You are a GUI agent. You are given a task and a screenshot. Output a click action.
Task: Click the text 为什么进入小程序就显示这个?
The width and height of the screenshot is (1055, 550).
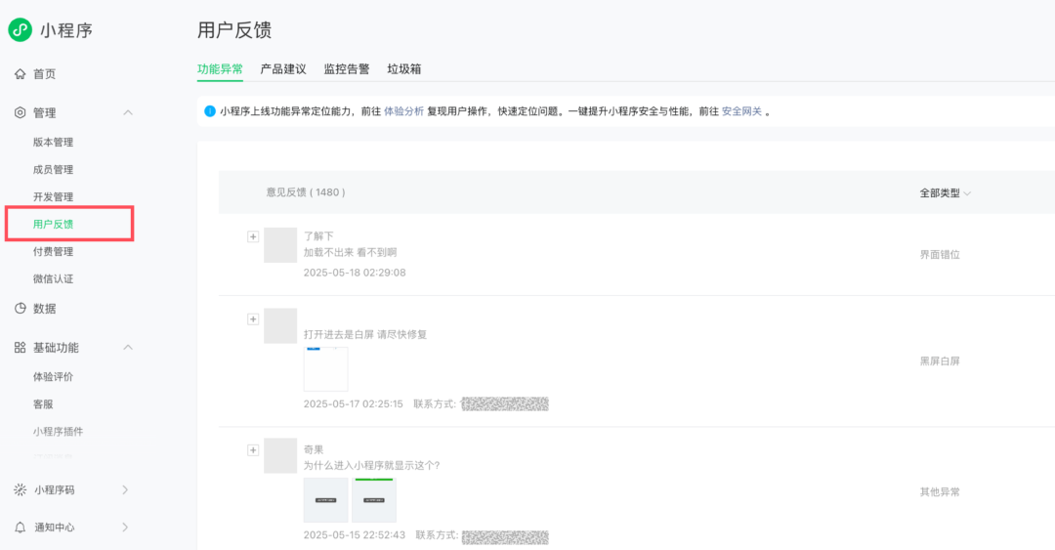point(371,465)
